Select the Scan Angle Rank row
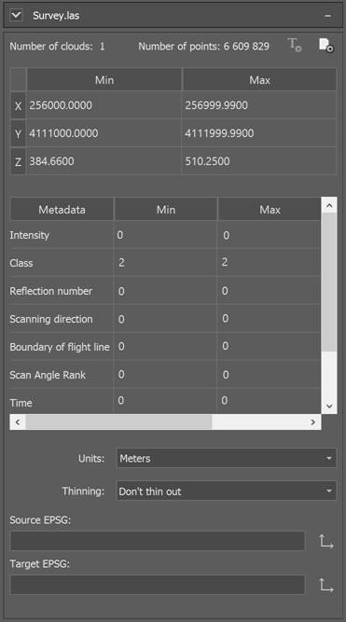Viewport: 346px width, 622px height. (165, 375)
